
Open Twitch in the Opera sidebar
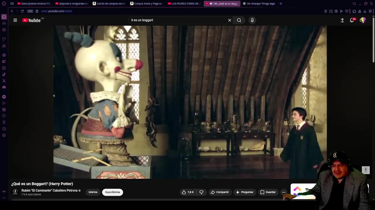click(4, 62)
